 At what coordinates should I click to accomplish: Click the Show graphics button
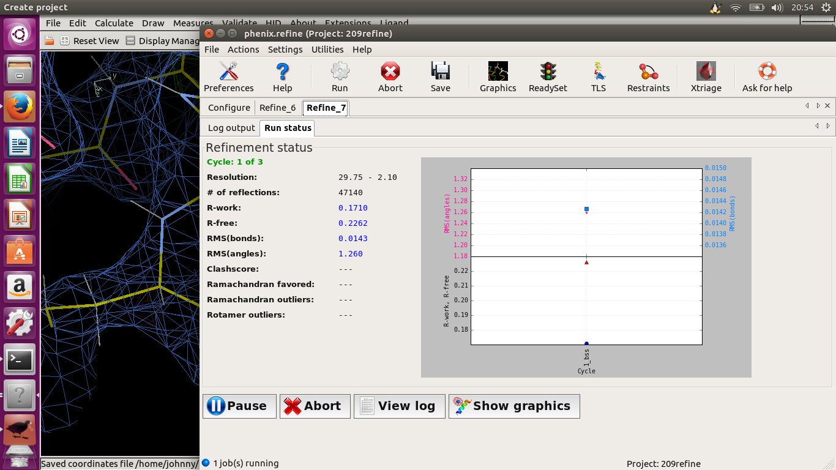(513, 406)
